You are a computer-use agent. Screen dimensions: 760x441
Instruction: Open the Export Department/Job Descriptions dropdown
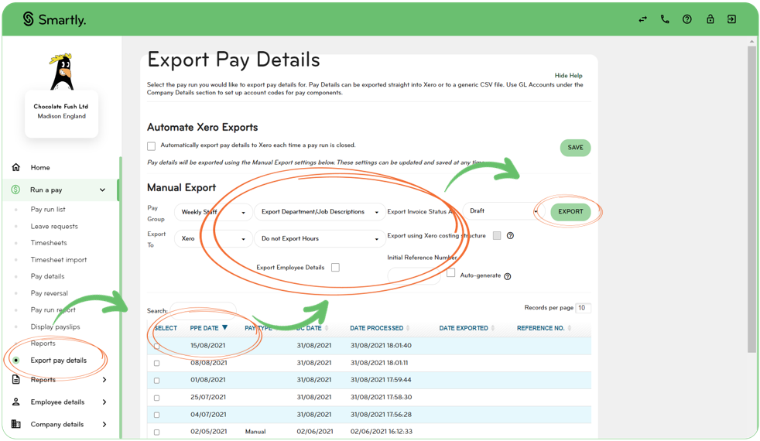[320, 212]
